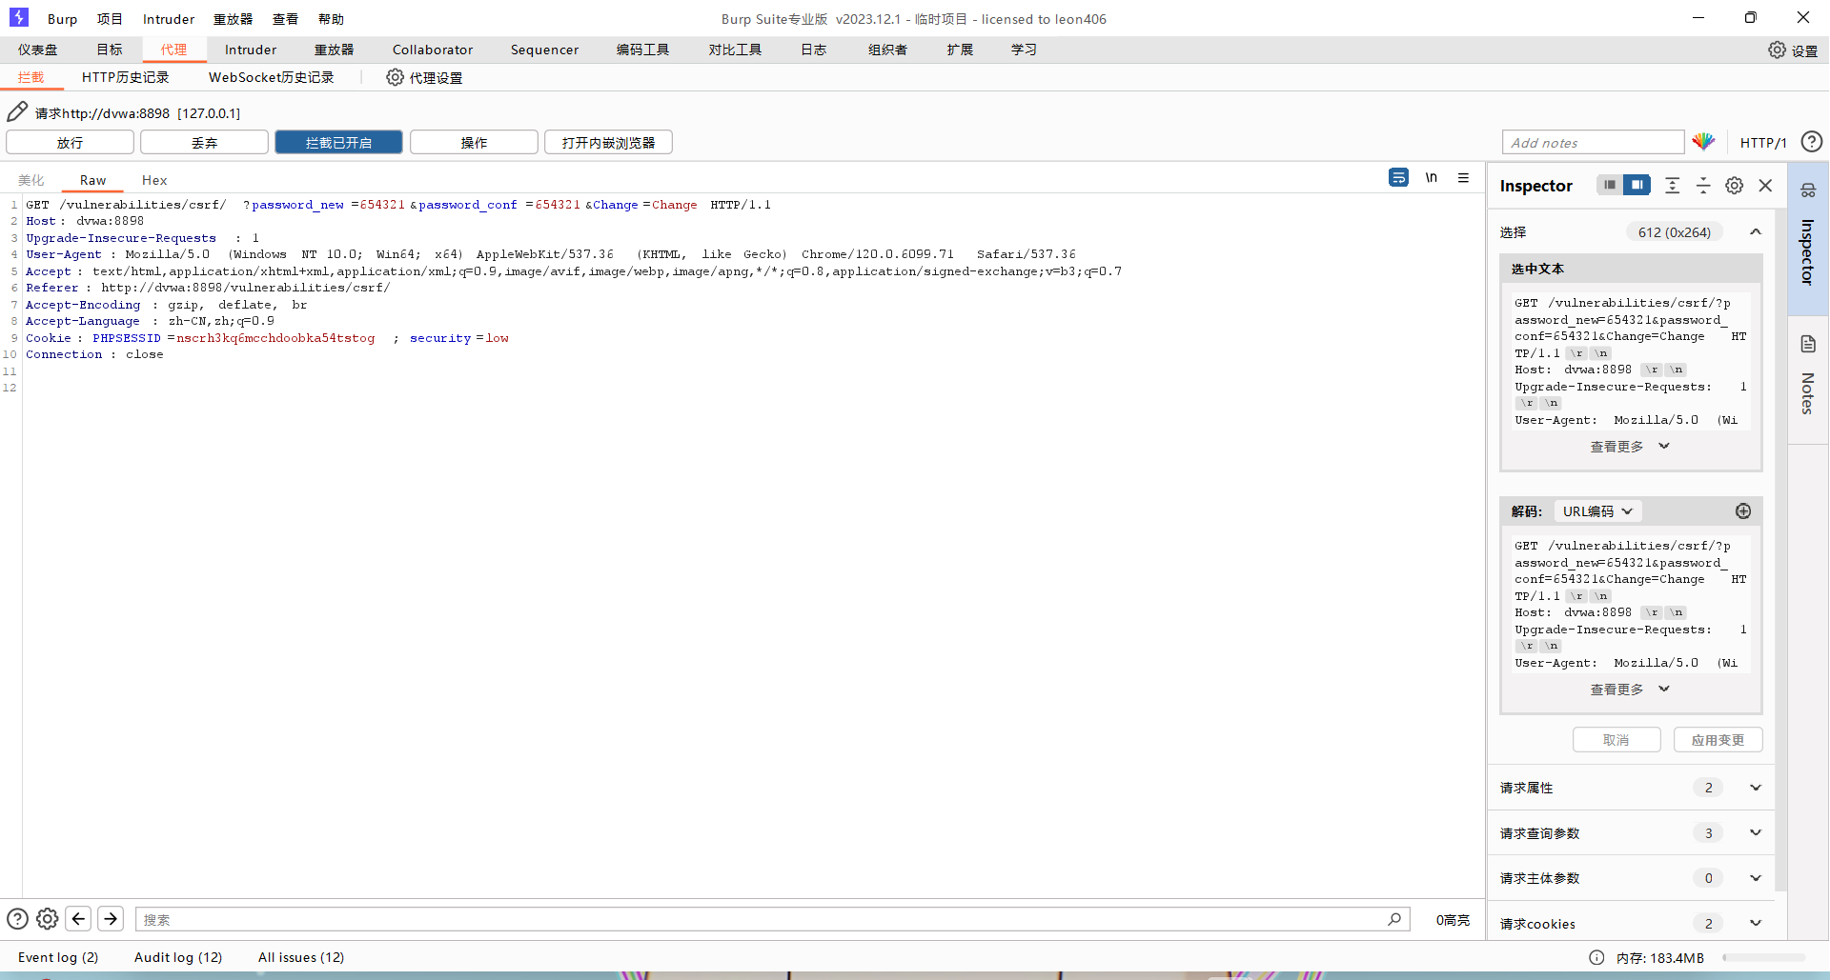
Task: Open the URL编码 decoding dropdown
Action: [1597, 511]
